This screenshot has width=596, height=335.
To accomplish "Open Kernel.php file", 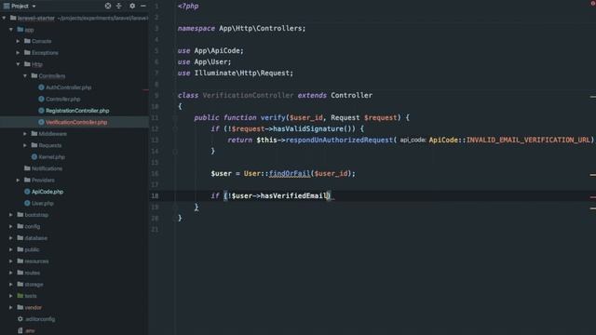I will 52,157.
